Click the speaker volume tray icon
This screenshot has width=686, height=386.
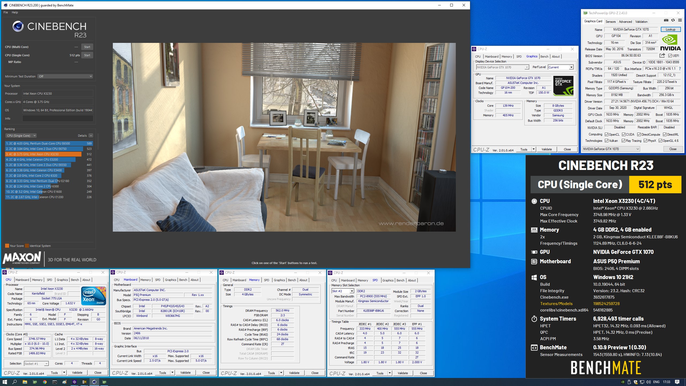click(x=648, y=382)
